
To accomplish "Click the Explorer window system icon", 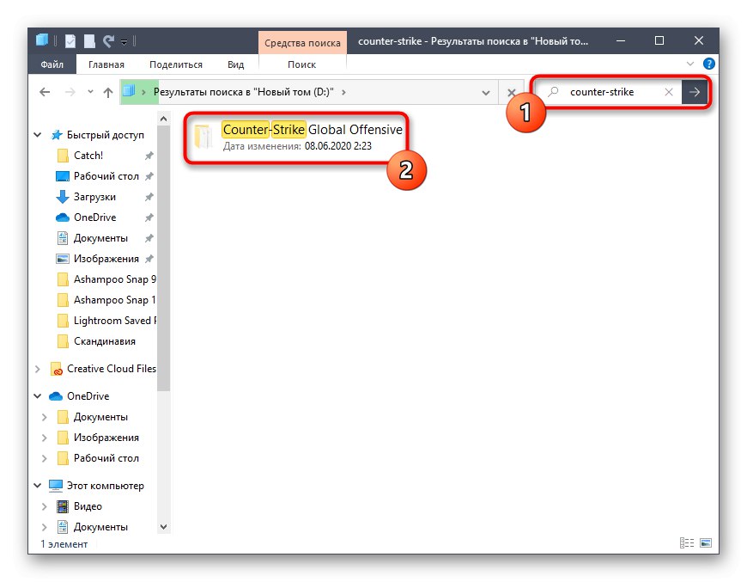I will click(42, 40).
